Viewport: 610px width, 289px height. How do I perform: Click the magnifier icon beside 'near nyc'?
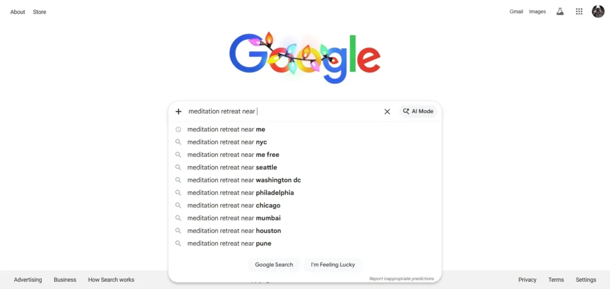click(178, 142)
